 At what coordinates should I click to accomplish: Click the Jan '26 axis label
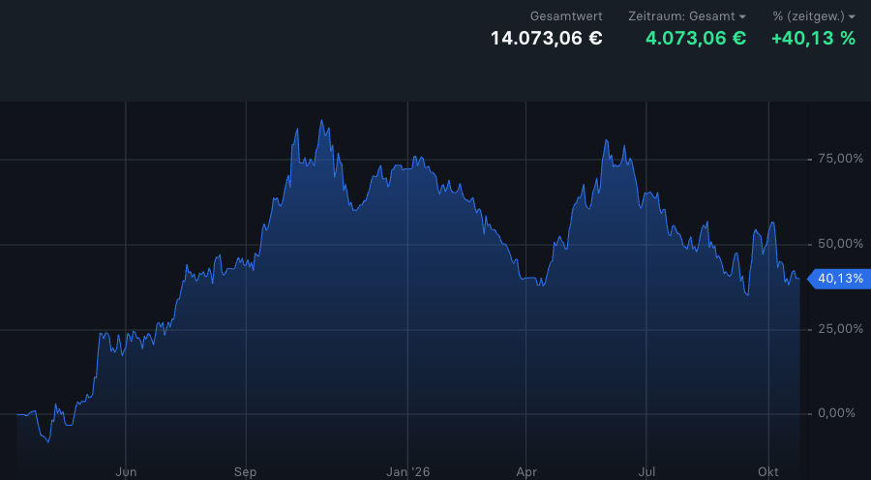tap(408, 472)
